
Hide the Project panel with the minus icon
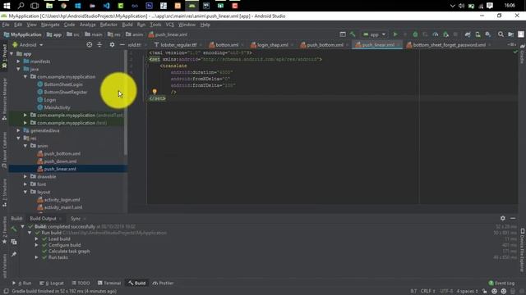click(x=122, y=44)
